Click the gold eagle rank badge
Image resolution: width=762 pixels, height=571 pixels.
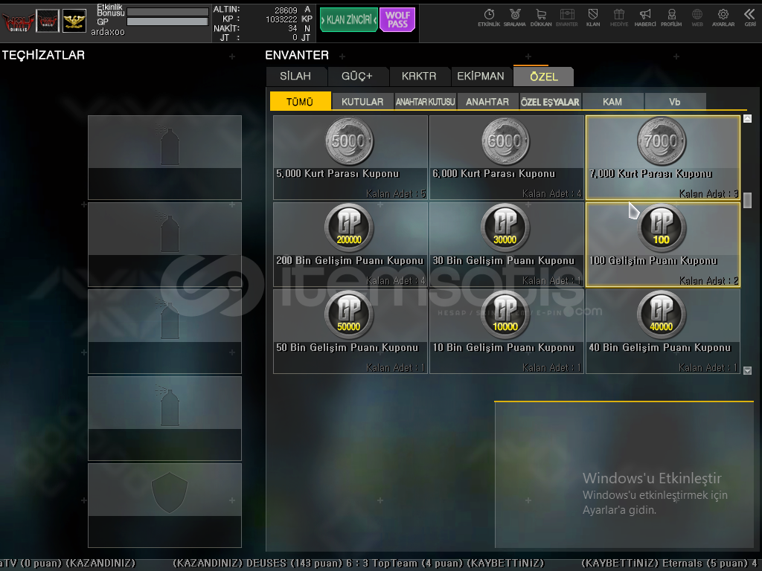click(x=74, y=21)
